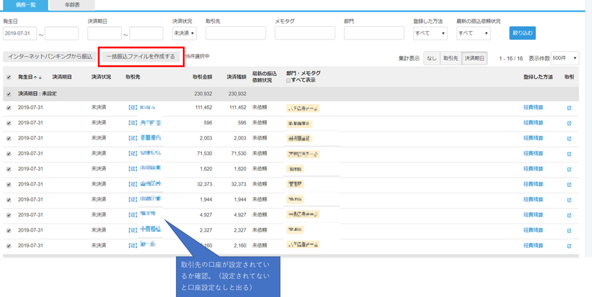Open 経費精算 link in 32,373 row
This screenshot has height=297, width=592.
(x=533, y=184)
